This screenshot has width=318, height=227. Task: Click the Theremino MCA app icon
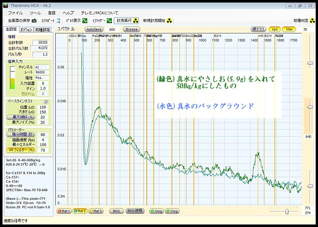(5, 6)
